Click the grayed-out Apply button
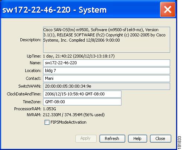The width and height of the screenshot is (182, 150). pyautogui.click(x=86, y=138)
